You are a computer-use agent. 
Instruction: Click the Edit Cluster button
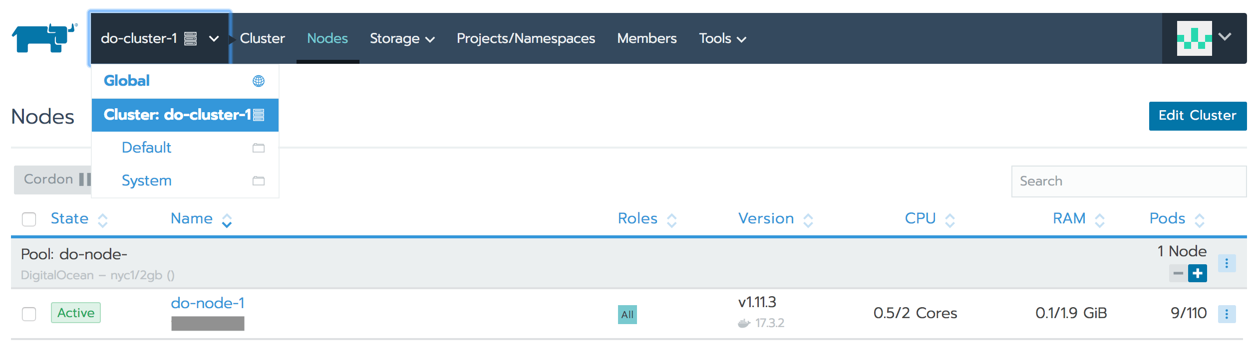[1198, 116]
